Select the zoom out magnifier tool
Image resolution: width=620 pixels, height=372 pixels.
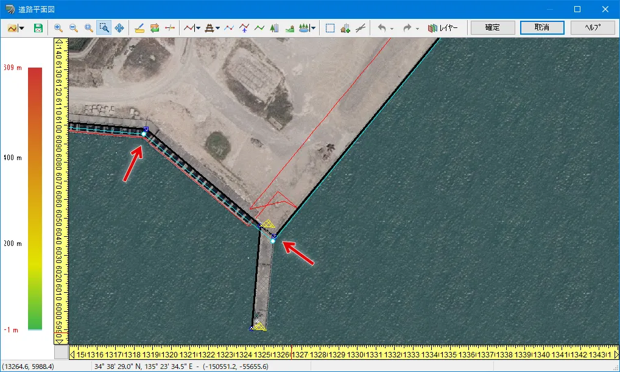74,28
